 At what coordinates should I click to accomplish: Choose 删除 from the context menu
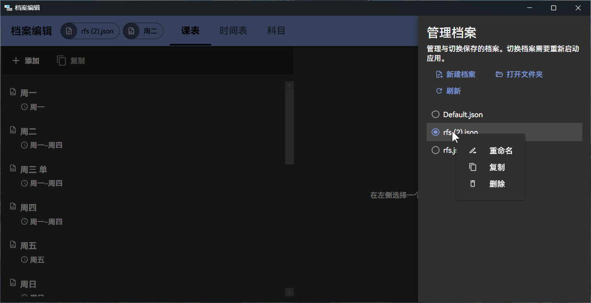(497, 184)
